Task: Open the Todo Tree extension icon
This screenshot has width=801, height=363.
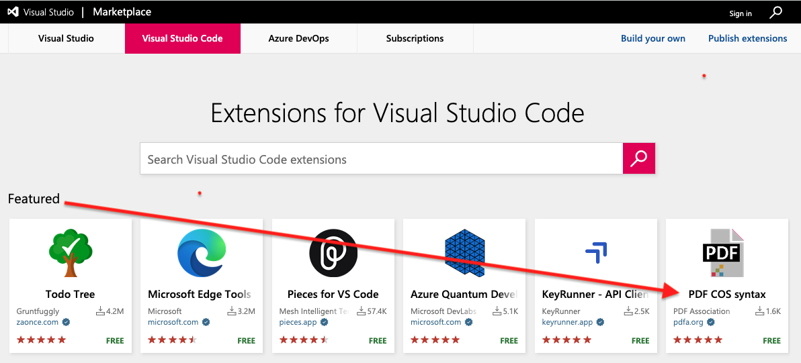Action: coord(70,253)
